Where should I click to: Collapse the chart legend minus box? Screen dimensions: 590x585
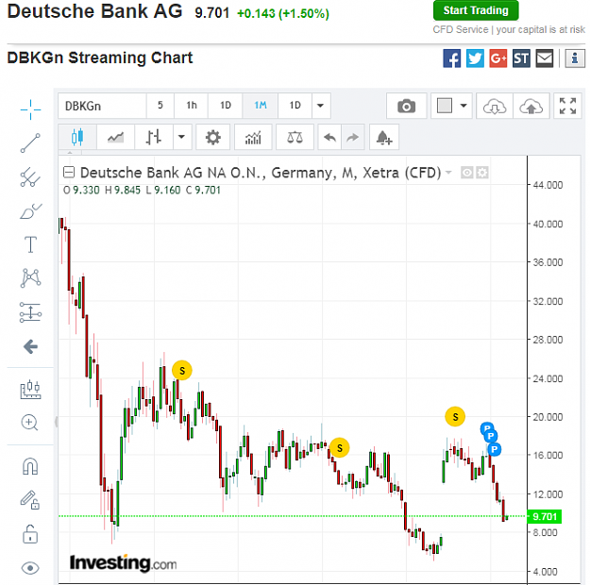coord(69,173)
